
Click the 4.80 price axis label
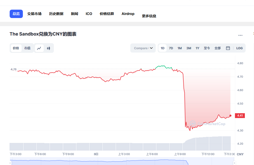pos(240,63)
